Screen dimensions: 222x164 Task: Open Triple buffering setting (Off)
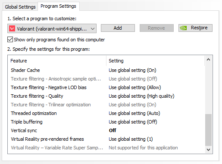coord(133,122)
